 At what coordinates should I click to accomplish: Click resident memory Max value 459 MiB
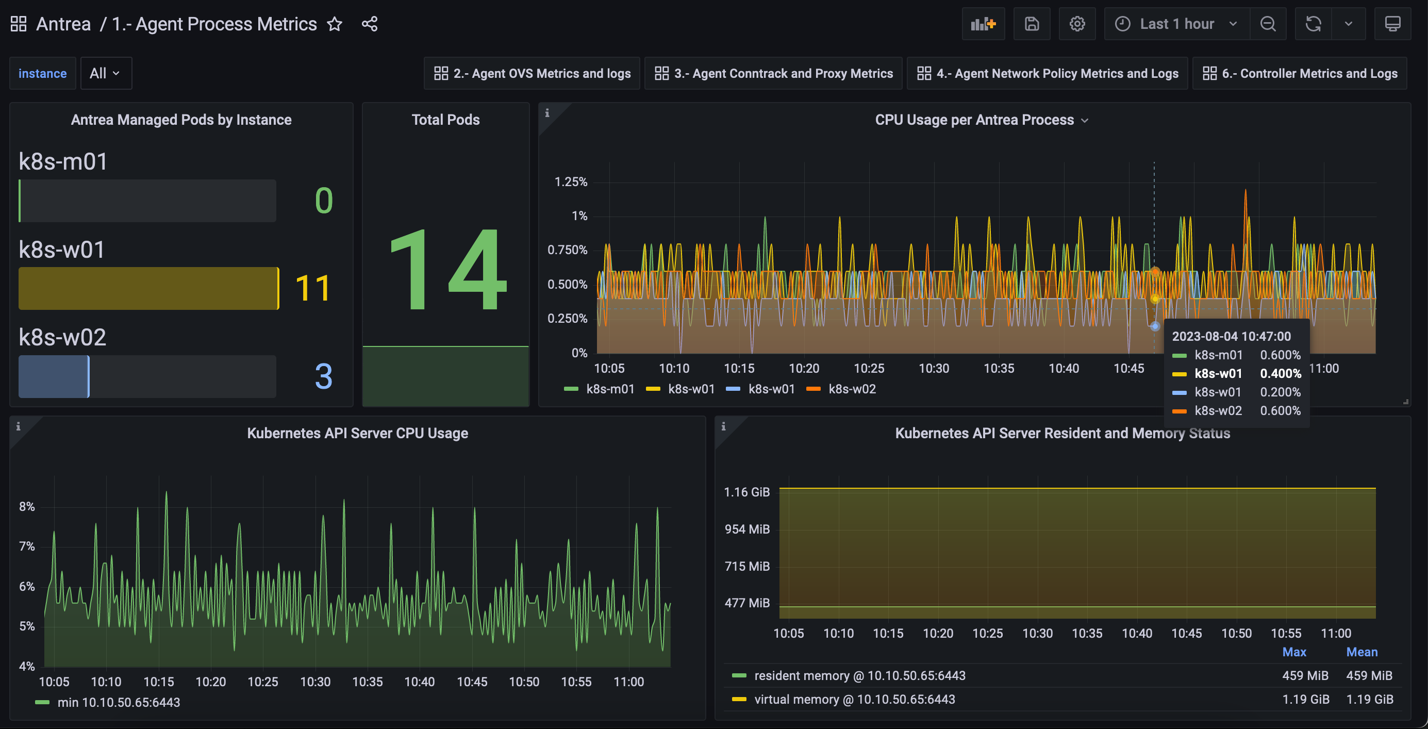[1305, 676]
